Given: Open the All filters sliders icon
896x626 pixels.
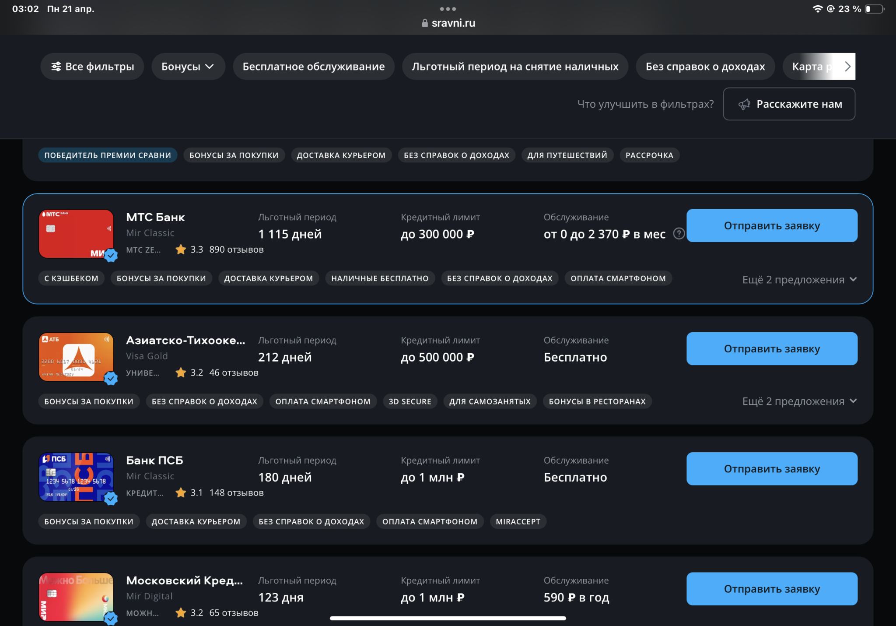Looking at the screenshot, I should pos(56,67).
